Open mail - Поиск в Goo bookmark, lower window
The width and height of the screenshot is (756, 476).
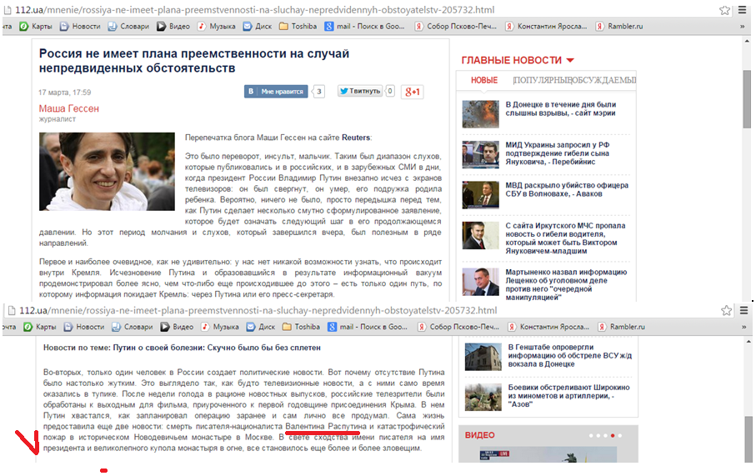click(368, 327)
